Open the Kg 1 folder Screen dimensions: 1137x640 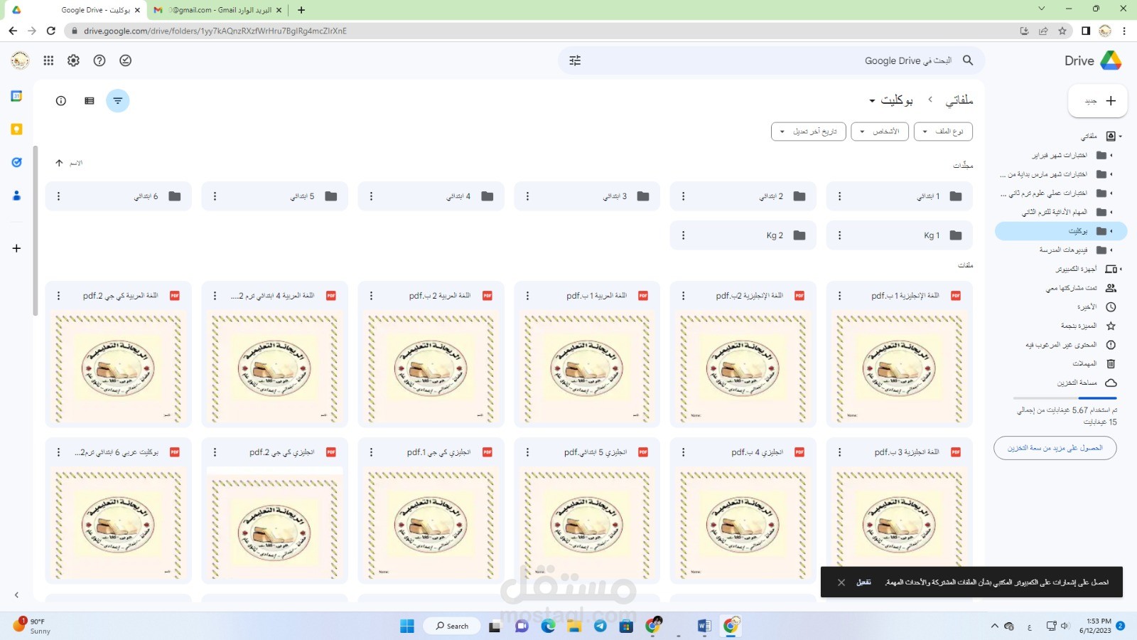pos(900,235)
